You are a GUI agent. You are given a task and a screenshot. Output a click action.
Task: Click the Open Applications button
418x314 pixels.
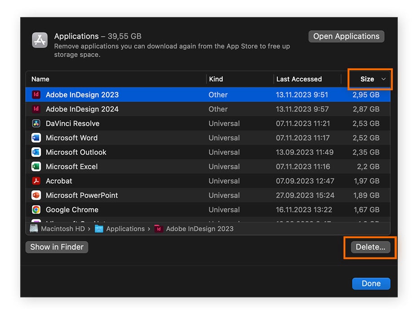tap(346, 36)
